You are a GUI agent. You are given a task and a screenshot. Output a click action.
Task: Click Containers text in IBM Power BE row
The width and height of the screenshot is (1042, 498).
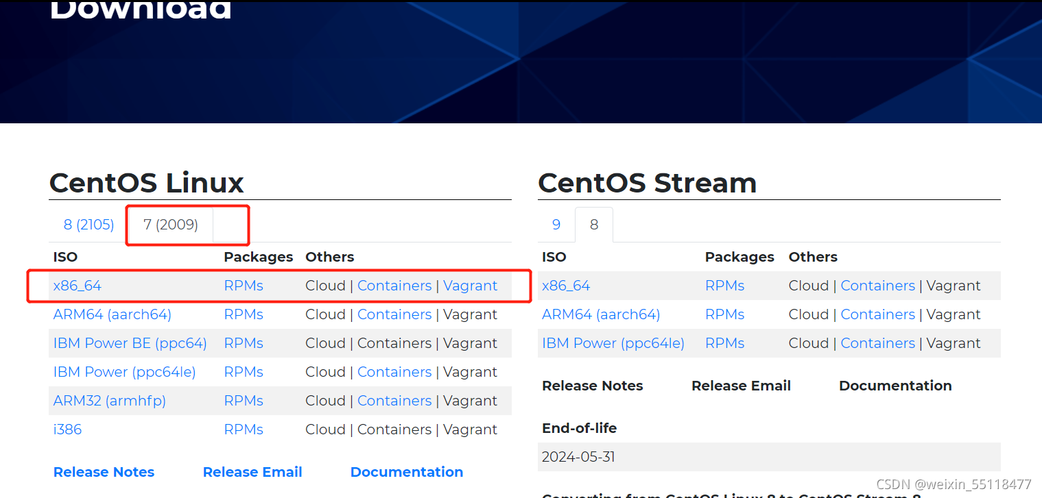394,343
